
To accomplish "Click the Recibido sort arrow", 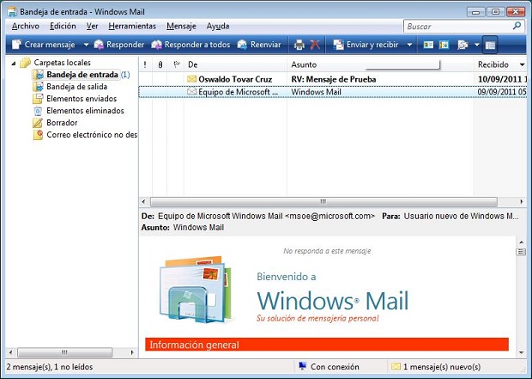I will (522, 64).
